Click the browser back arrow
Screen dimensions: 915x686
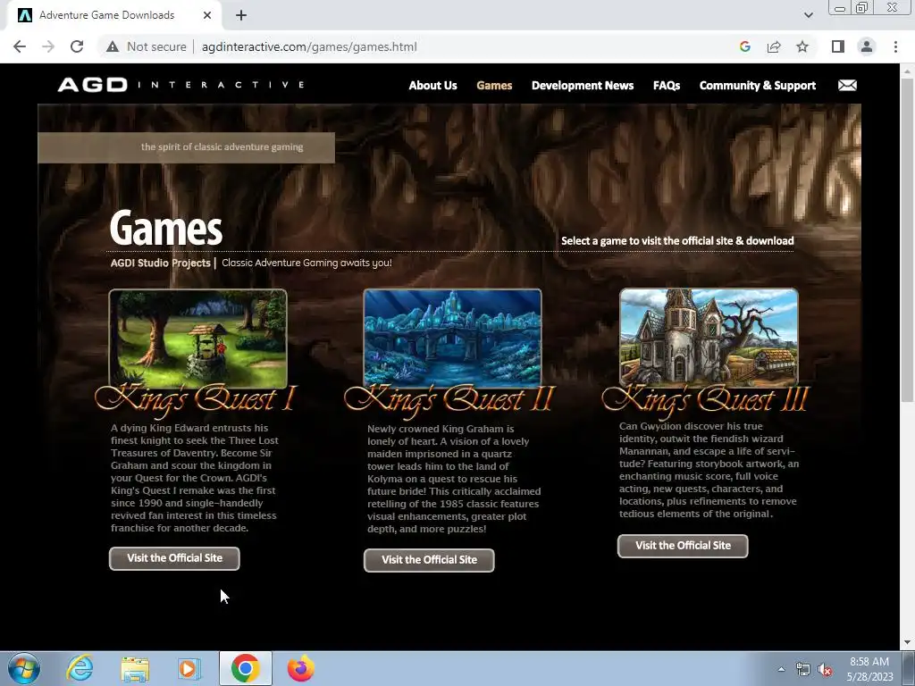pyautogui.click(x=20, y=46)
